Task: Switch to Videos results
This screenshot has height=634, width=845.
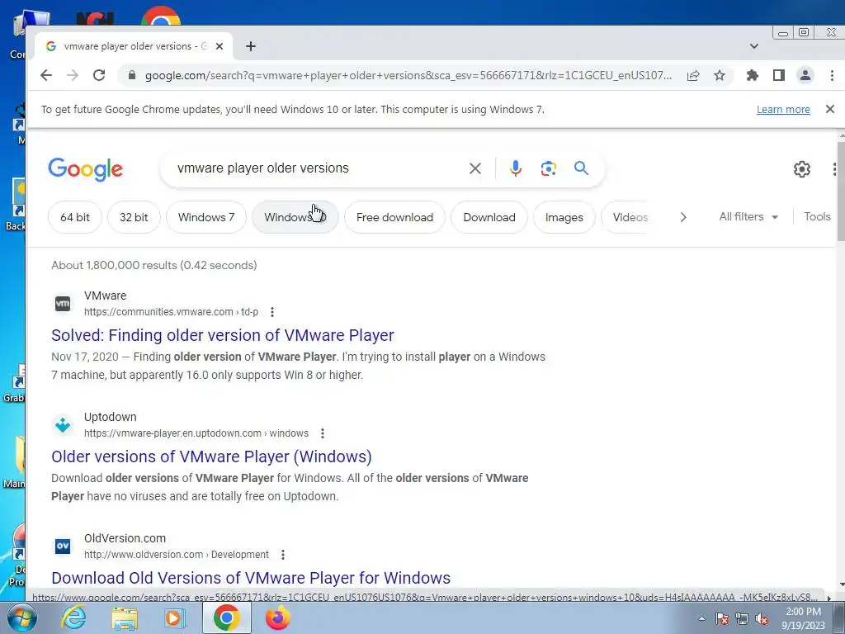Action: [x=630, y=217]
